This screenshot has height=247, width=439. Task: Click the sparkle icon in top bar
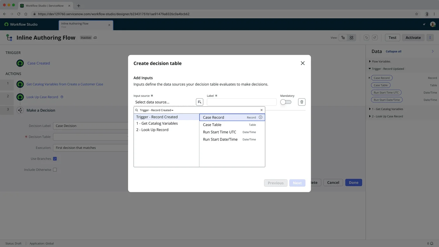coord(424,24)
